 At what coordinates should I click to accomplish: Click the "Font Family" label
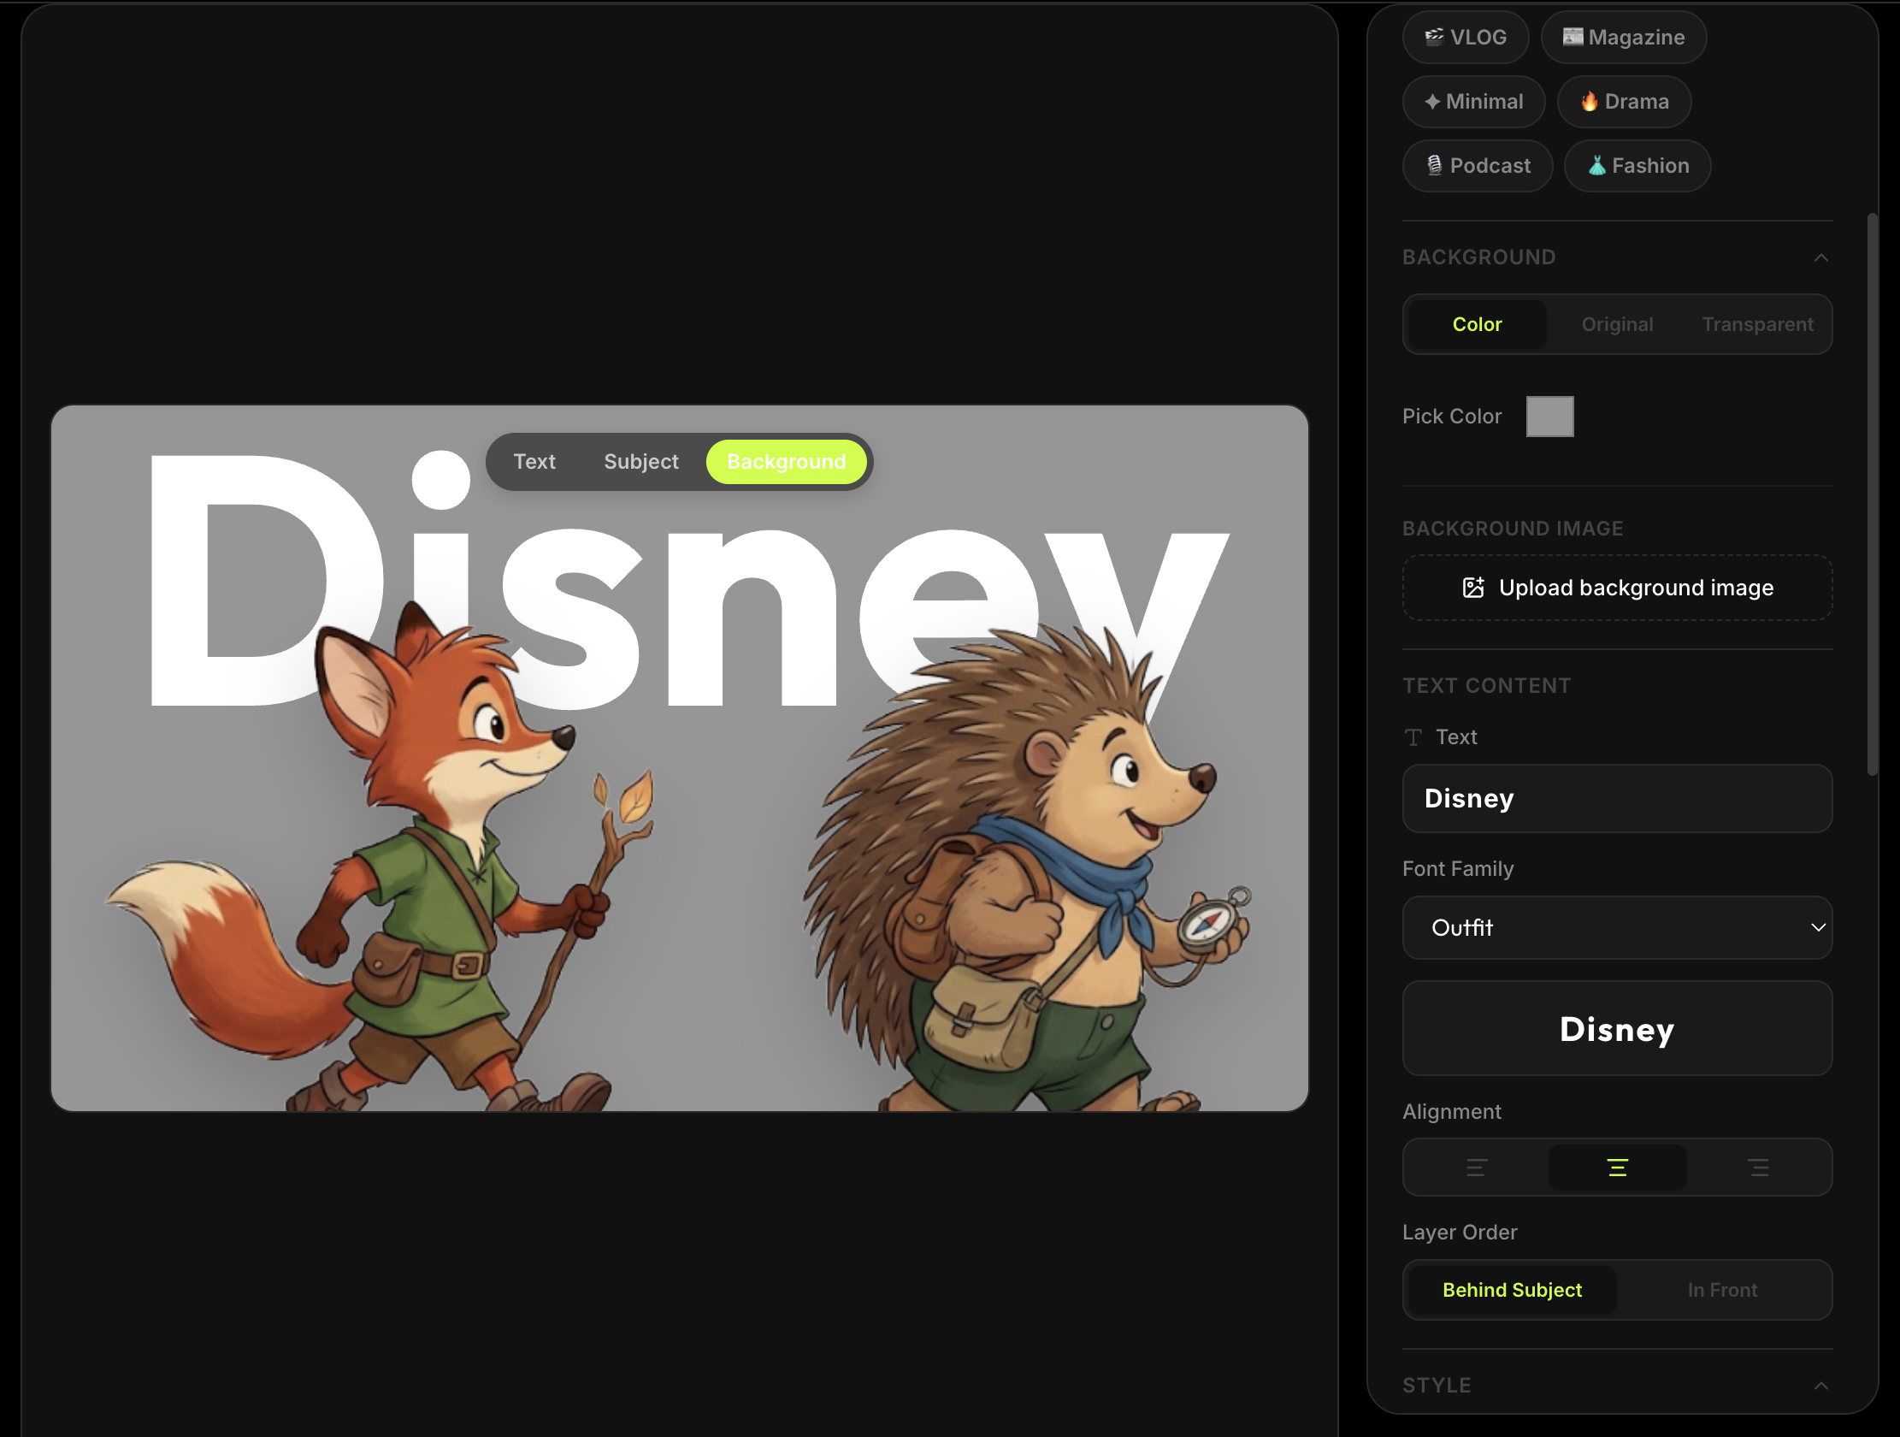pos(1458,869)
